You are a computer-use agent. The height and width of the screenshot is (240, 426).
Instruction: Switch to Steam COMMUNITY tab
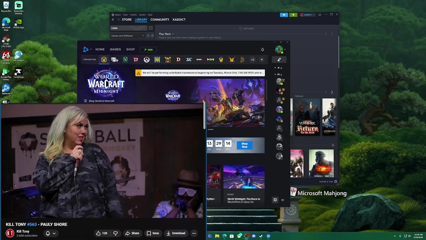coord(160,20)
